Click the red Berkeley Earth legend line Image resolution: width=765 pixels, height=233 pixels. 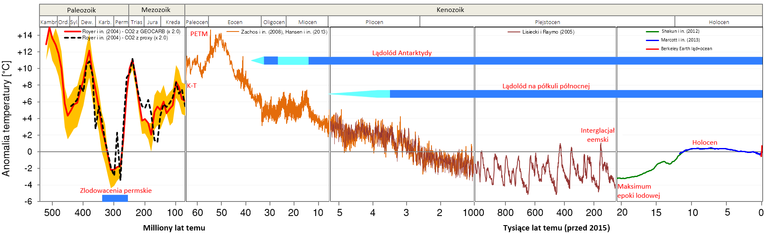point(652,49)
